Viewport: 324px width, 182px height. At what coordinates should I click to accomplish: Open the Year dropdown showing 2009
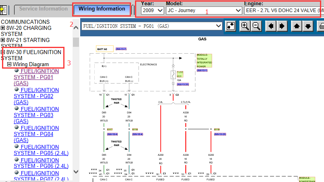click(x=152, y=10)
